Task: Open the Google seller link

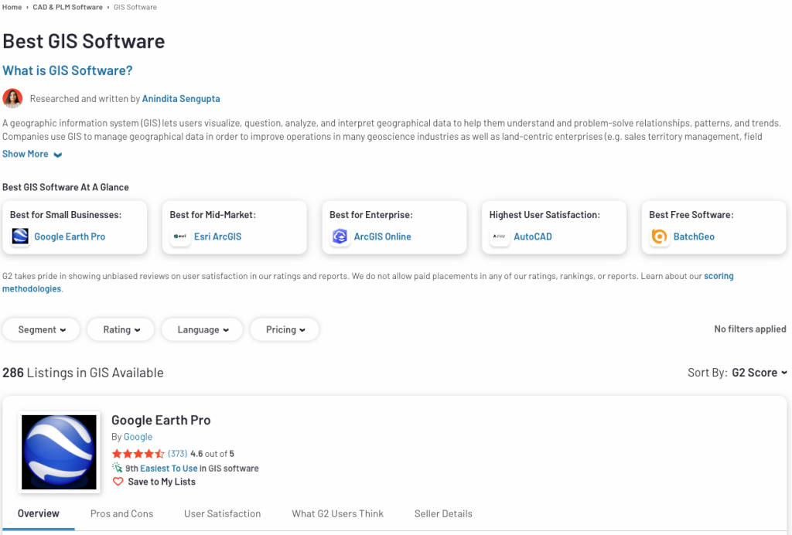Action: [138, 437]
